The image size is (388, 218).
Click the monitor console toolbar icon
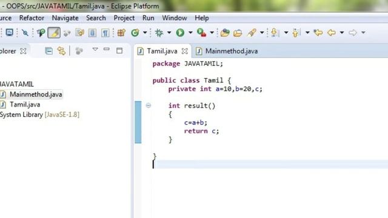point(10,33)
